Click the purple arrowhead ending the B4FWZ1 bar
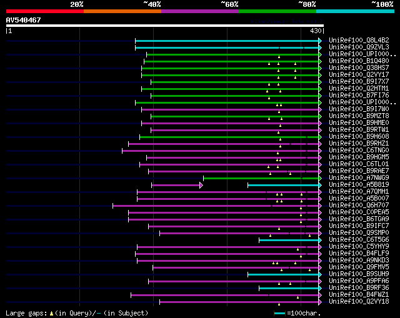 point(320,296)
